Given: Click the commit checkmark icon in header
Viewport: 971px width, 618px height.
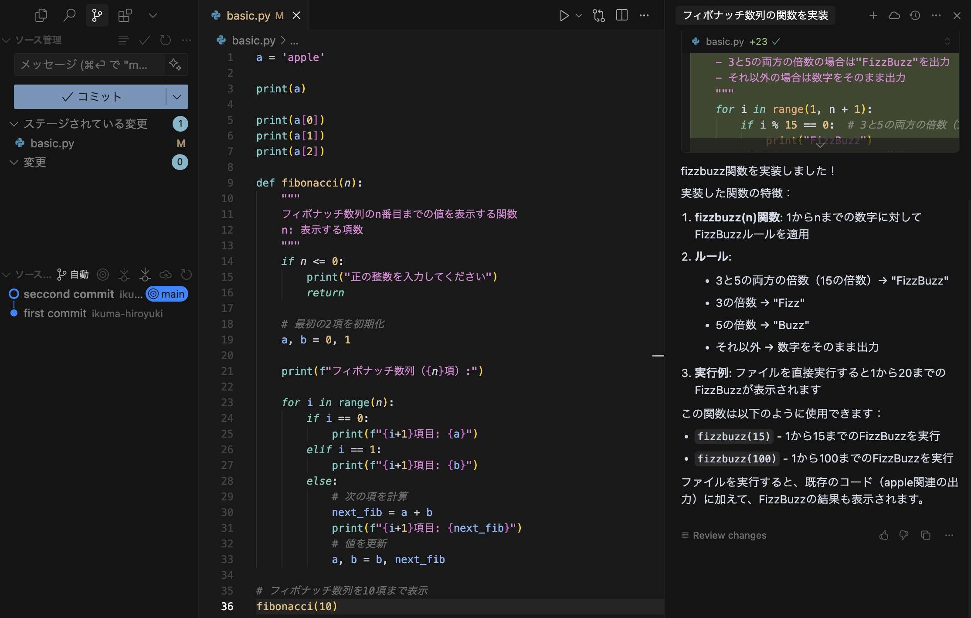Looking at the screenshot, I should [x=145, y=40].
